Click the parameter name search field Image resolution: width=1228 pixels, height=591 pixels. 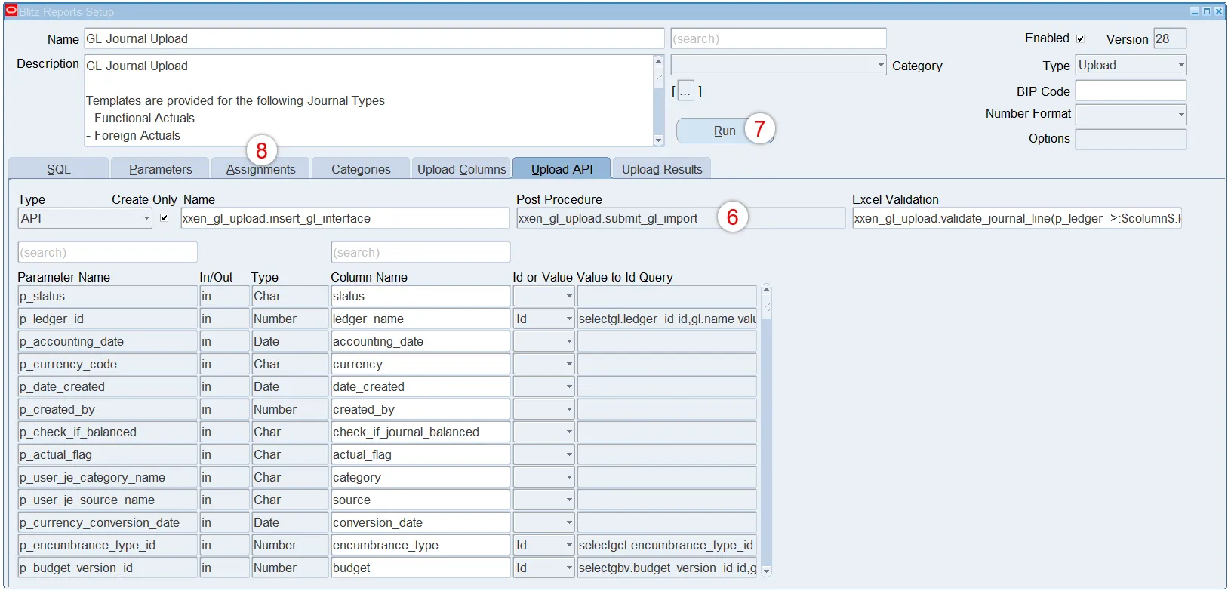point(108,252)
